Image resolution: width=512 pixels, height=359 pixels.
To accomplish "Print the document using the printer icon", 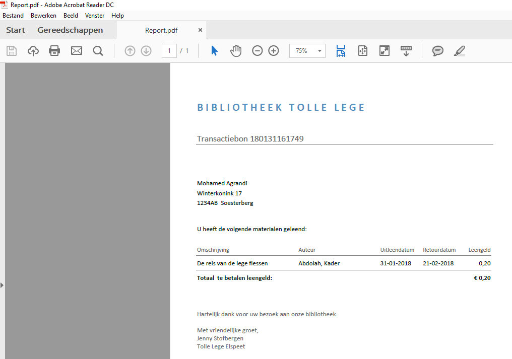I will point(54,51).
